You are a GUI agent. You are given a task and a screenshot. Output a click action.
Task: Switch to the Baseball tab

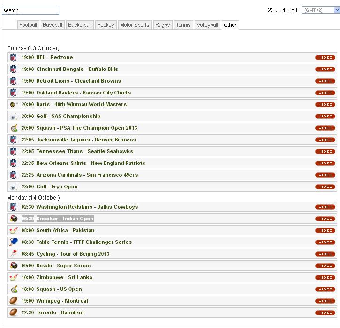click(52, 25)
